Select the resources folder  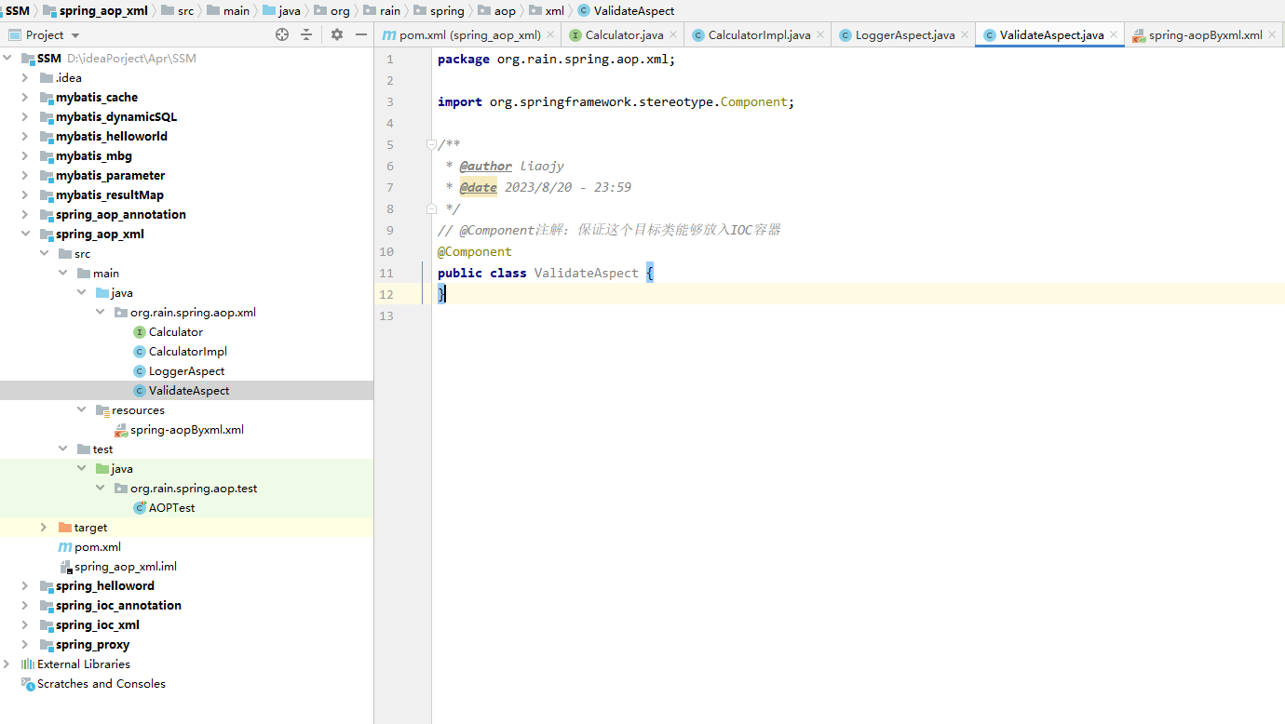click(129, 410)
